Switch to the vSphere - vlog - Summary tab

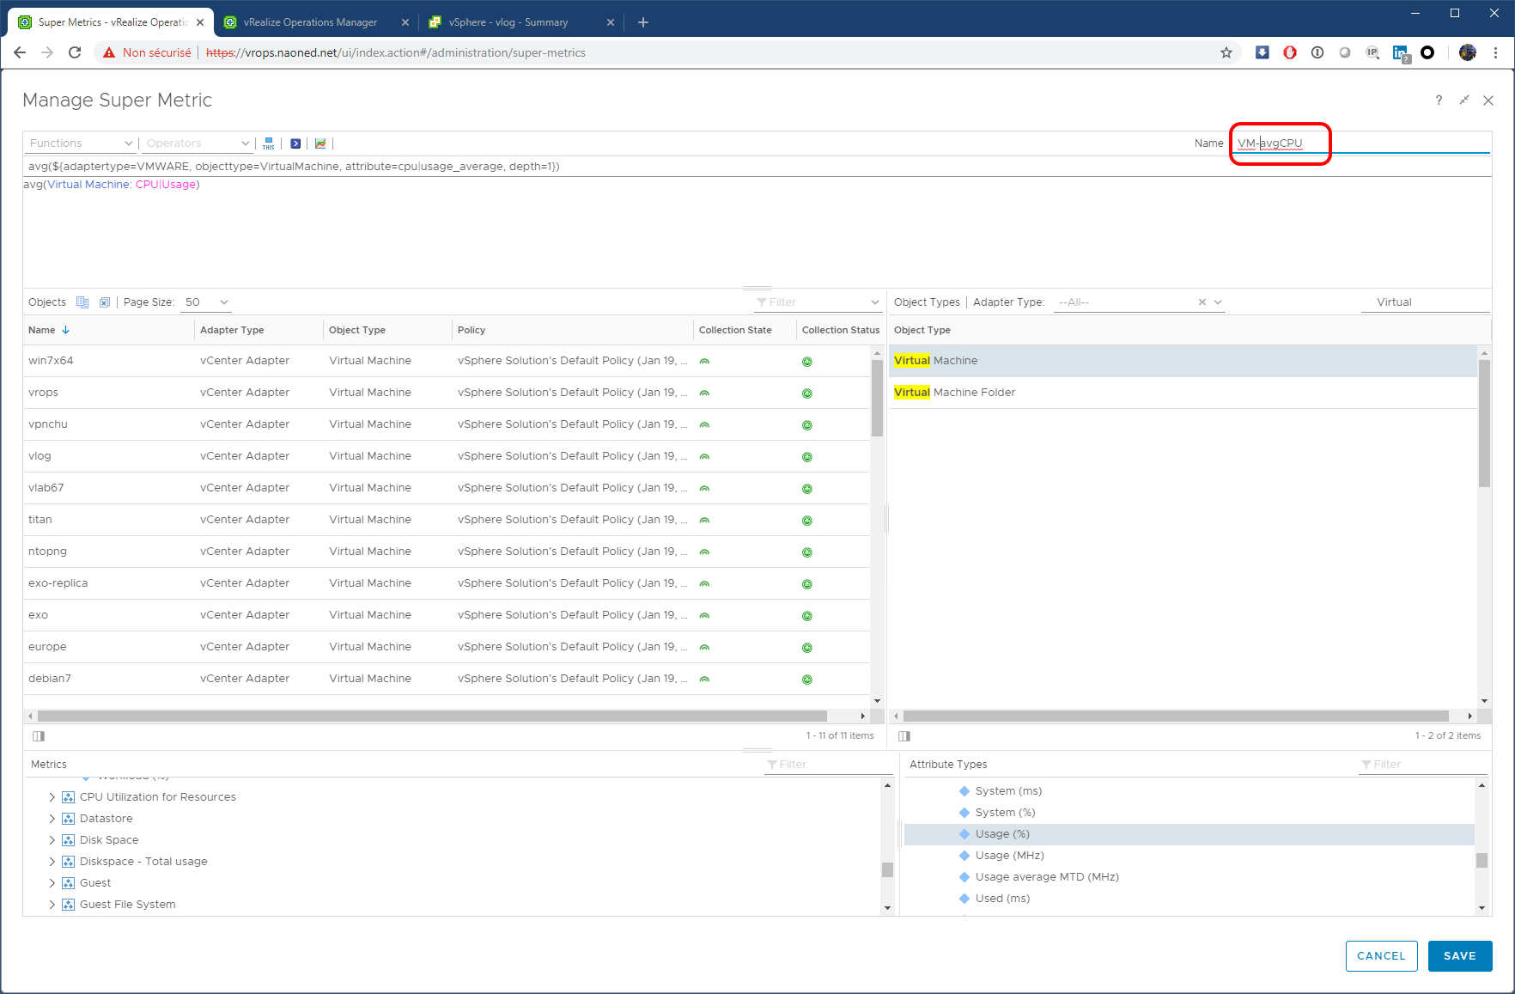tap(508, 22)
